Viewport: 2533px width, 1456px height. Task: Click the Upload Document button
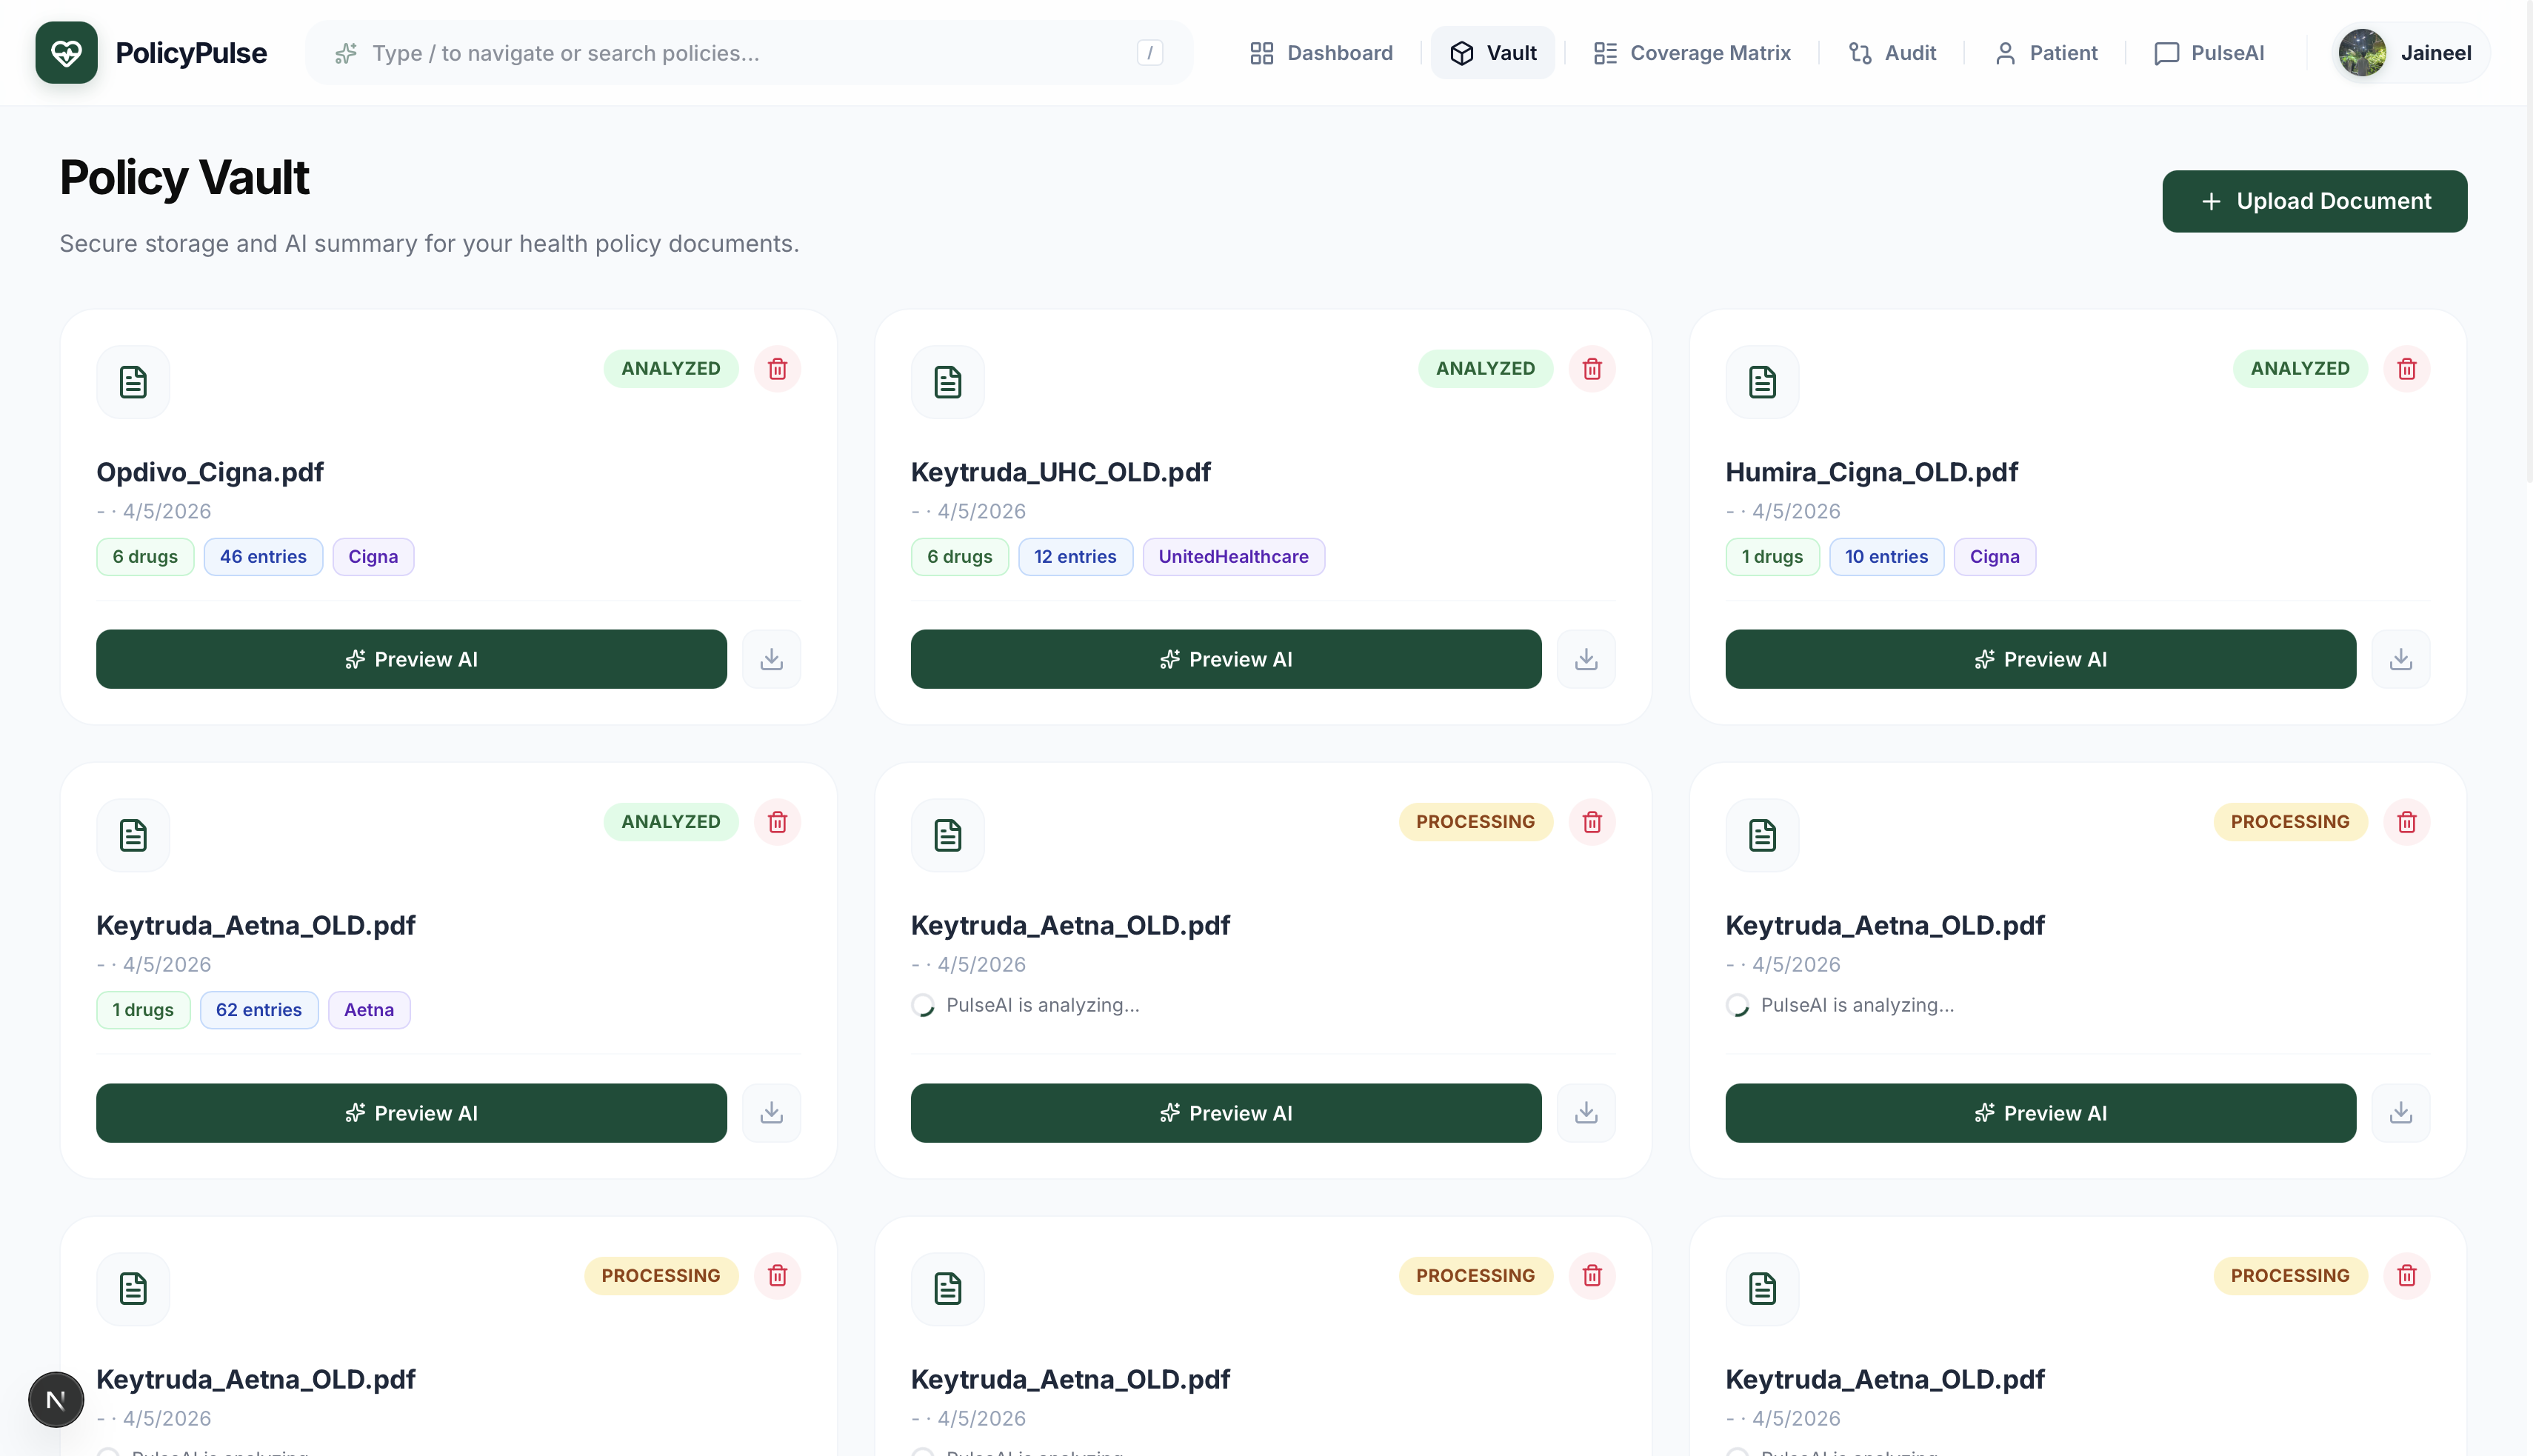tap(2314, 201)
